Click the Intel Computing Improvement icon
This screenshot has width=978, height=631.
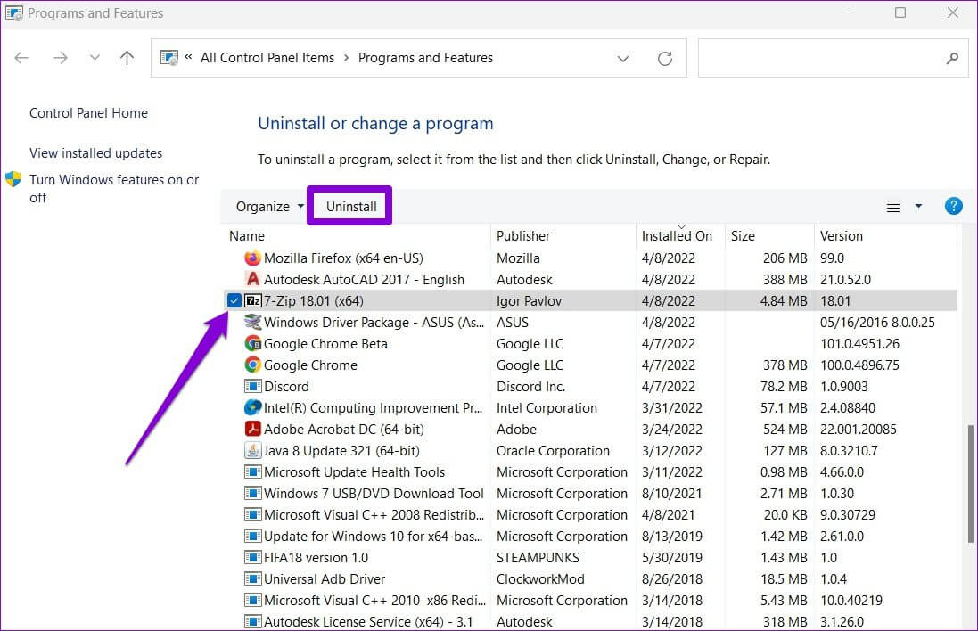(252, 408)
